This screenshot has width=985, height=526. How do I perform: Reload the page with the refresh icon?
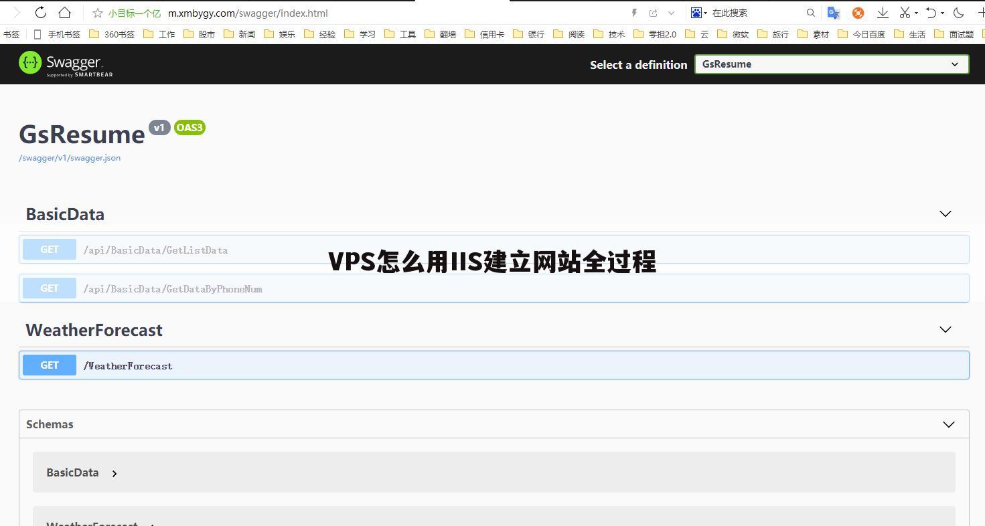pyautogui.click(x=41, y=12)
